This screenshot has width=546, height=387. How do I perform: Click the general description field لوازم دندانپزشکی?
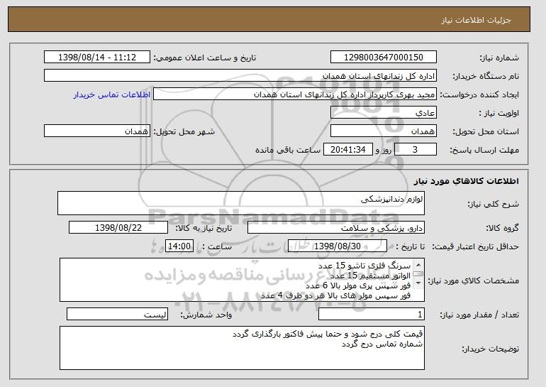point(241,203)
